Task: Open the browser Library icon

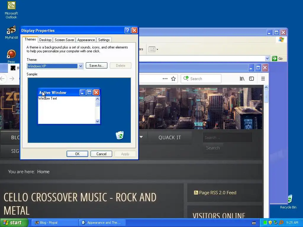Action: [x=242, y=79]
